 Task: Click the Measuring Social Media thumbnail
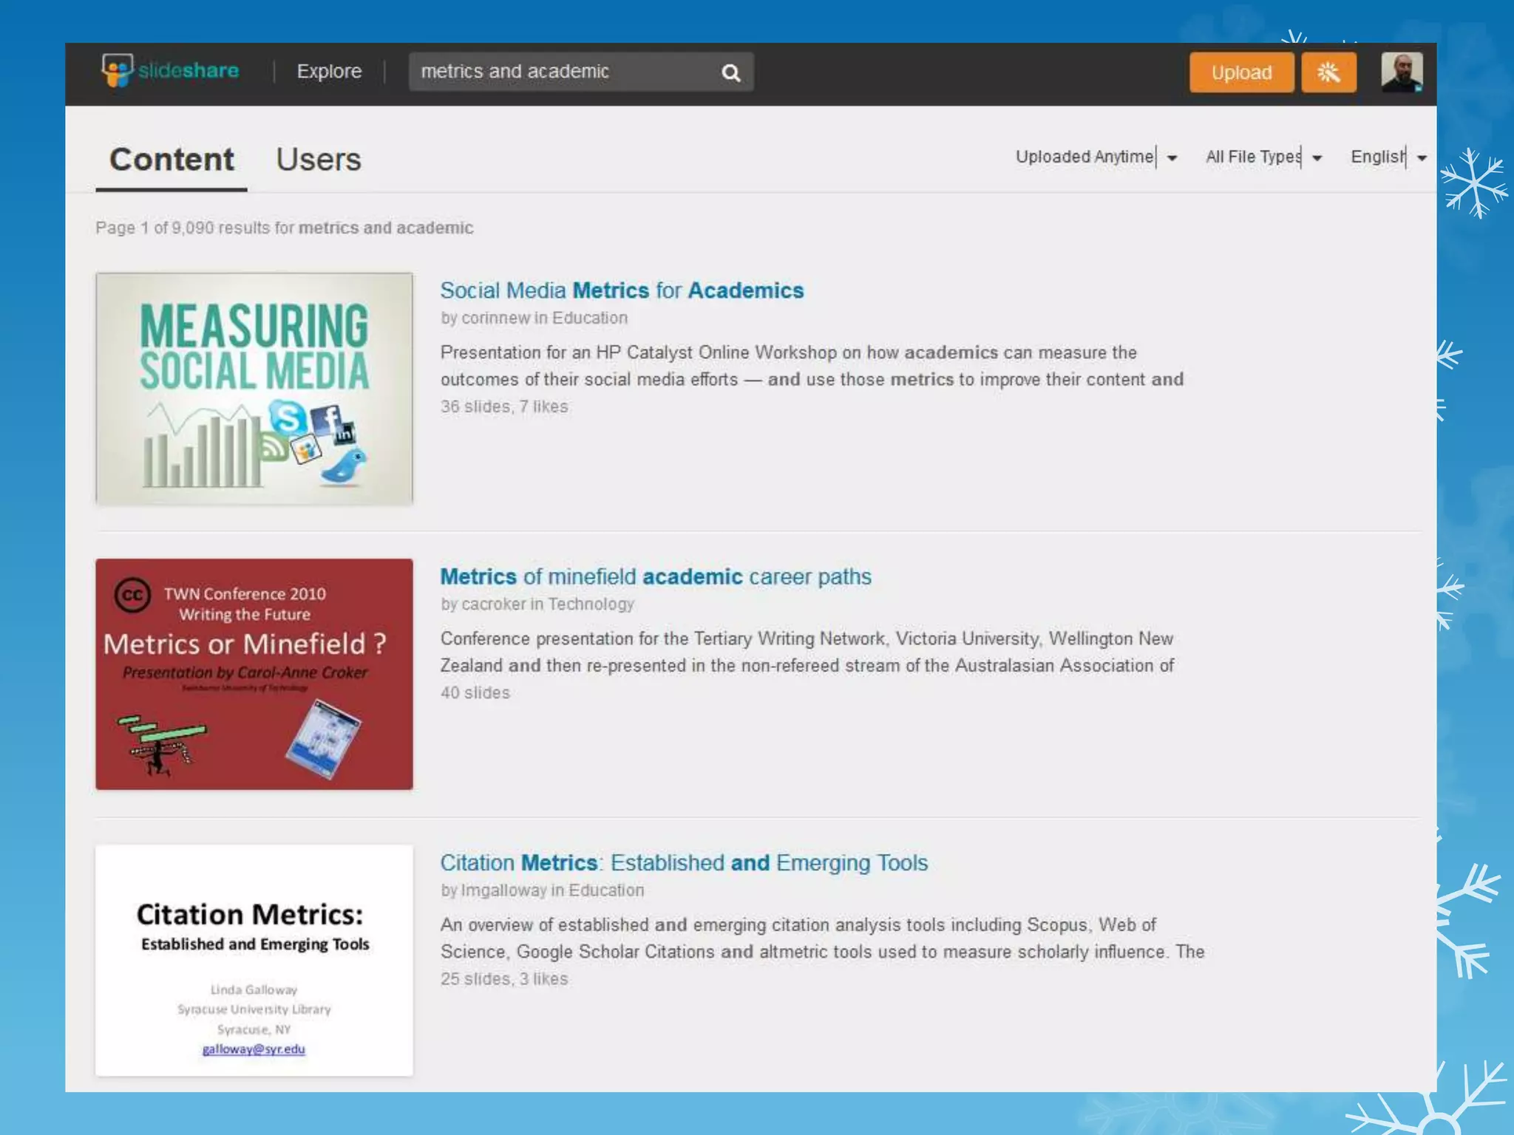pos(254,389)
